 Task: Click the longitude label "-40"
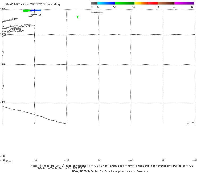click(131, 160)
